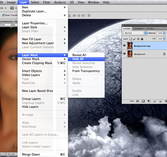The width and height of the screenshot is (167, 157).
Task: Open the Opacity slider arrow
Action: [x=164, y=33]
